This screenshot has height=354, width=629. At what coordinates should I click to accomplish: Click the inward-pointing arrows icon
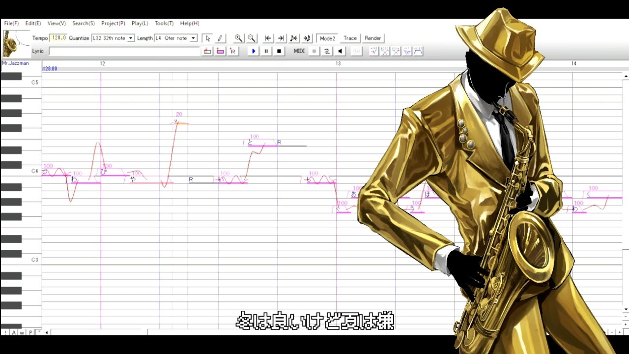(x=293, y=38)
